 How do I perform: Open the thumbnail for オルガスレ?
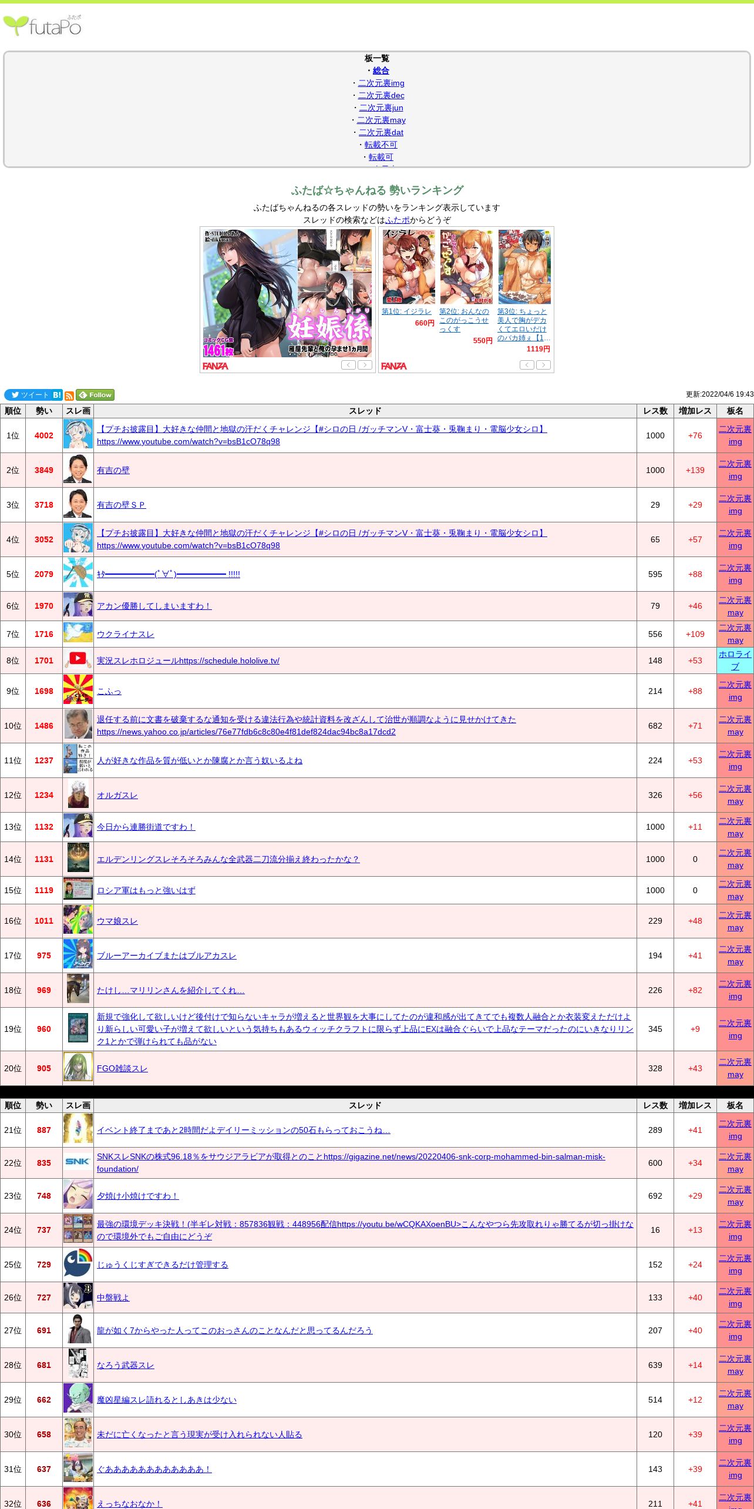pos(78,794)
